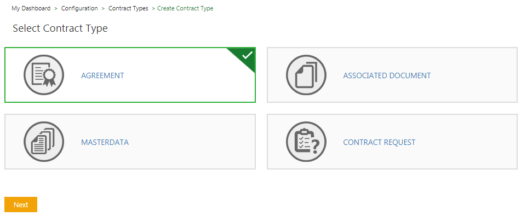Select the ASSOCIATED DOCUMENT label text

(x=387, y=75)
